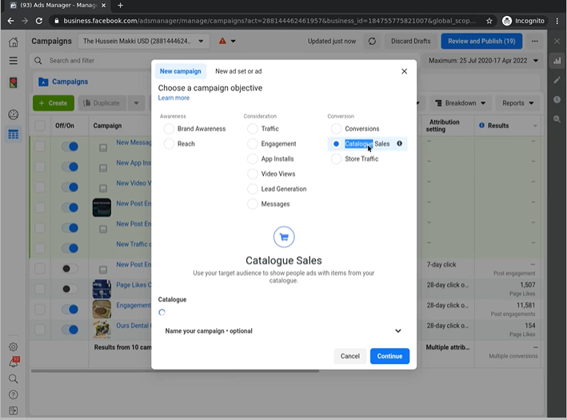The image size is (567, 420).
Task: Select Store Traffic objective
Action: tap(337, 159)
